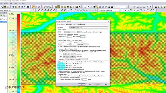
Task: Open Configuration wrench icon in toolbar
Action: click(x=2, y=7)
